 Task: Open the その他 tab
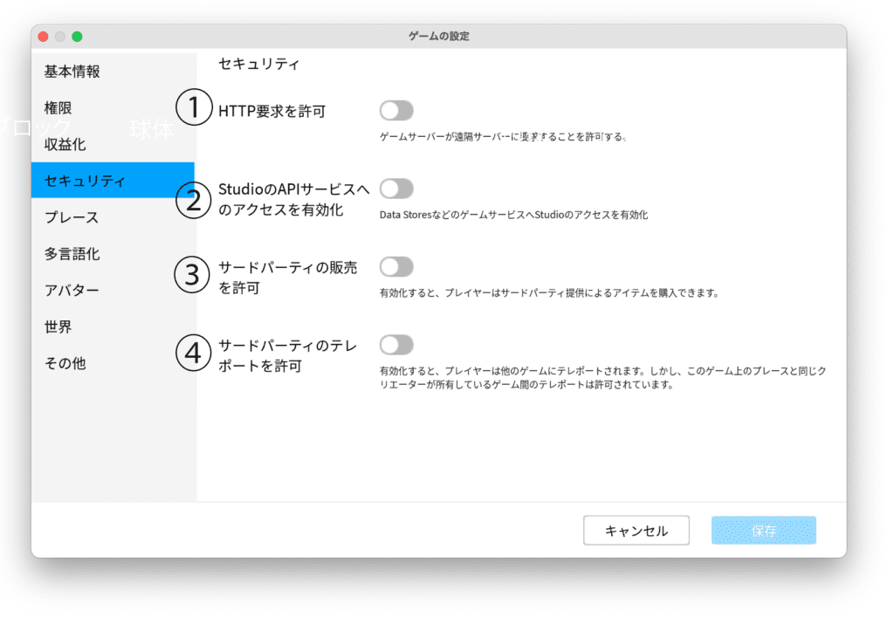[x=65, y=363]
